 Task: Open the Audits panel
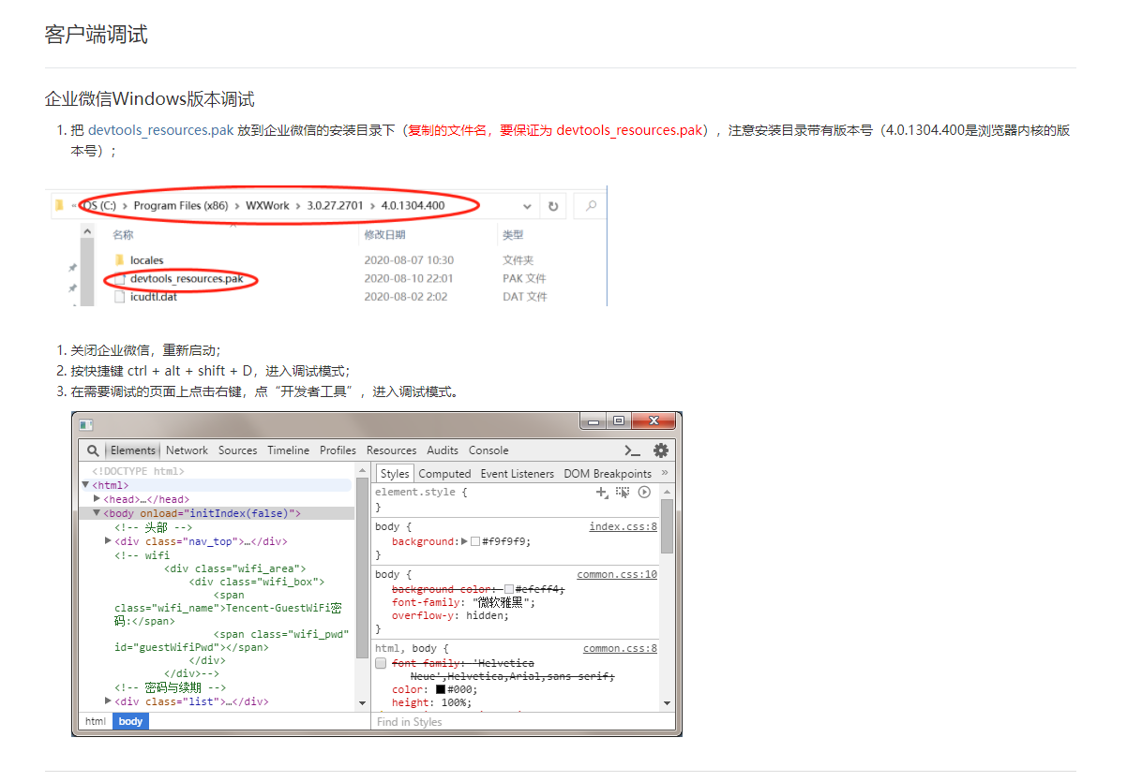tap(443, 450)
